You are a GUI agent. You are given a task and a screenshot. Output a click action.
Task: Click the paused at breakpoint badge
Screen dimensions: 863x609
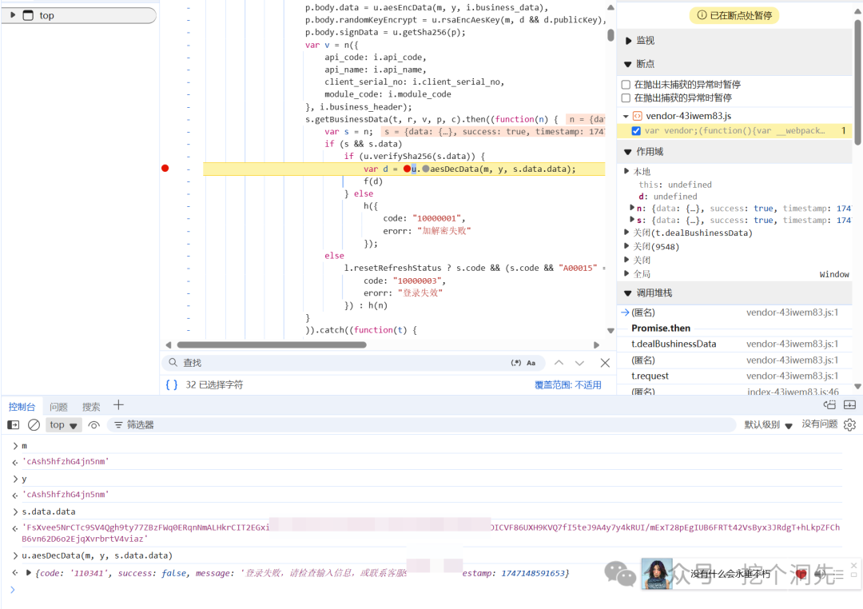(734, 15)
